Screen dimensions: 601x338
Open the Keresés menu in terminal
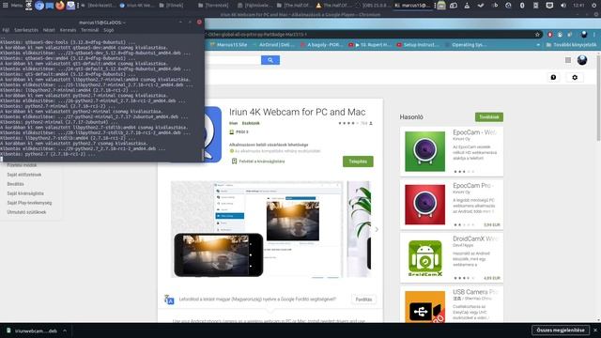[68, 30]
